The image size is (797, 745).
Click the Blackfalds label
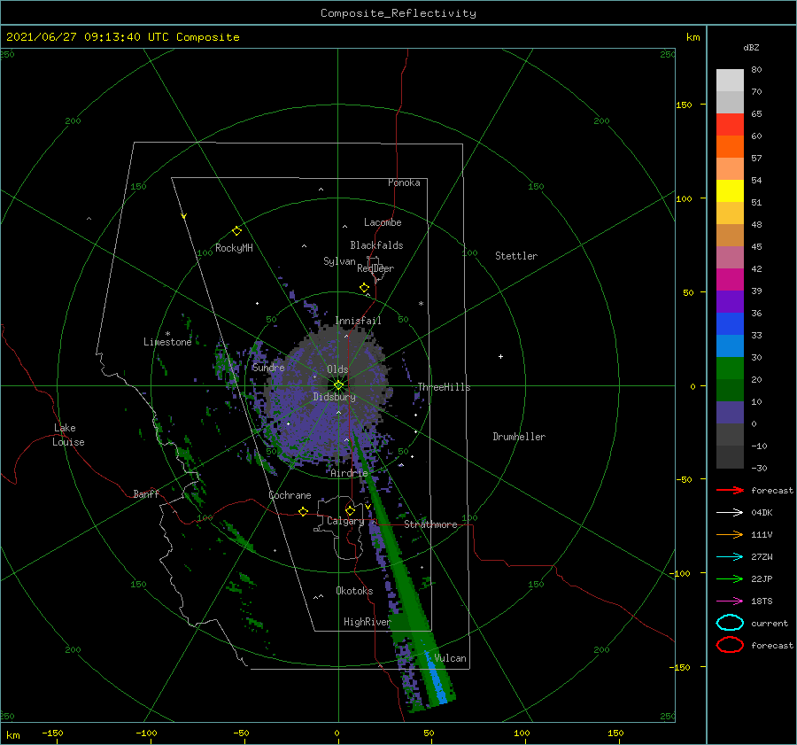tap(376, 245)
